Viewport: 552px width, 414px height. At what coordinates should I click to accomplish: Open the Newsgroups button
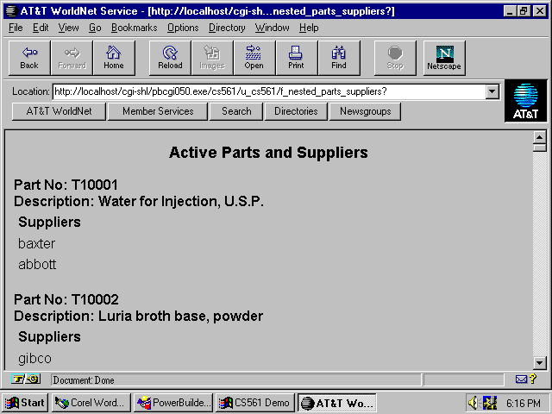[x=365, y=111]
